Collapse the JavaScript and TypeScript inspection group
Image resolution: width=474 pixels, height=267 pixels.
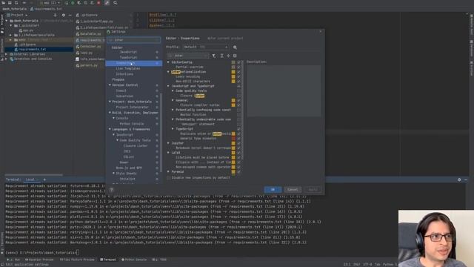[x=168, y=86]
